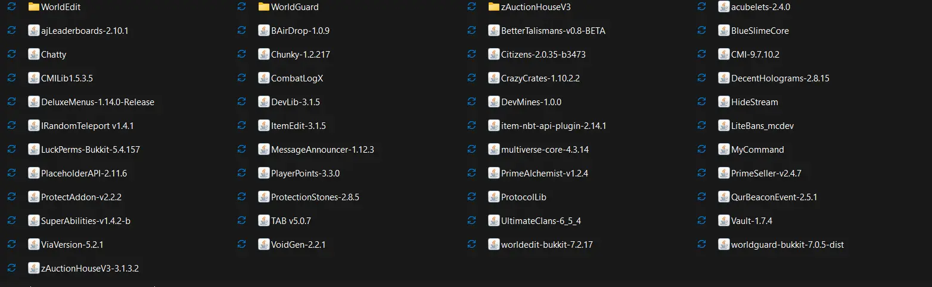Select file name CrazyCrates-1.10.2.2
The image size is (932, 287).
540,78
